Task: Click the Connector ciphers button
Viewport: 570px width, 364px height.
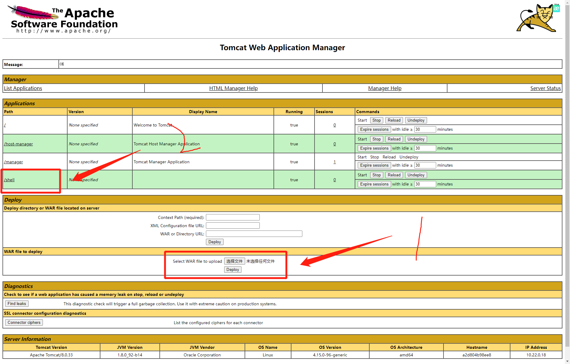Action: click(x=24, y=323)
